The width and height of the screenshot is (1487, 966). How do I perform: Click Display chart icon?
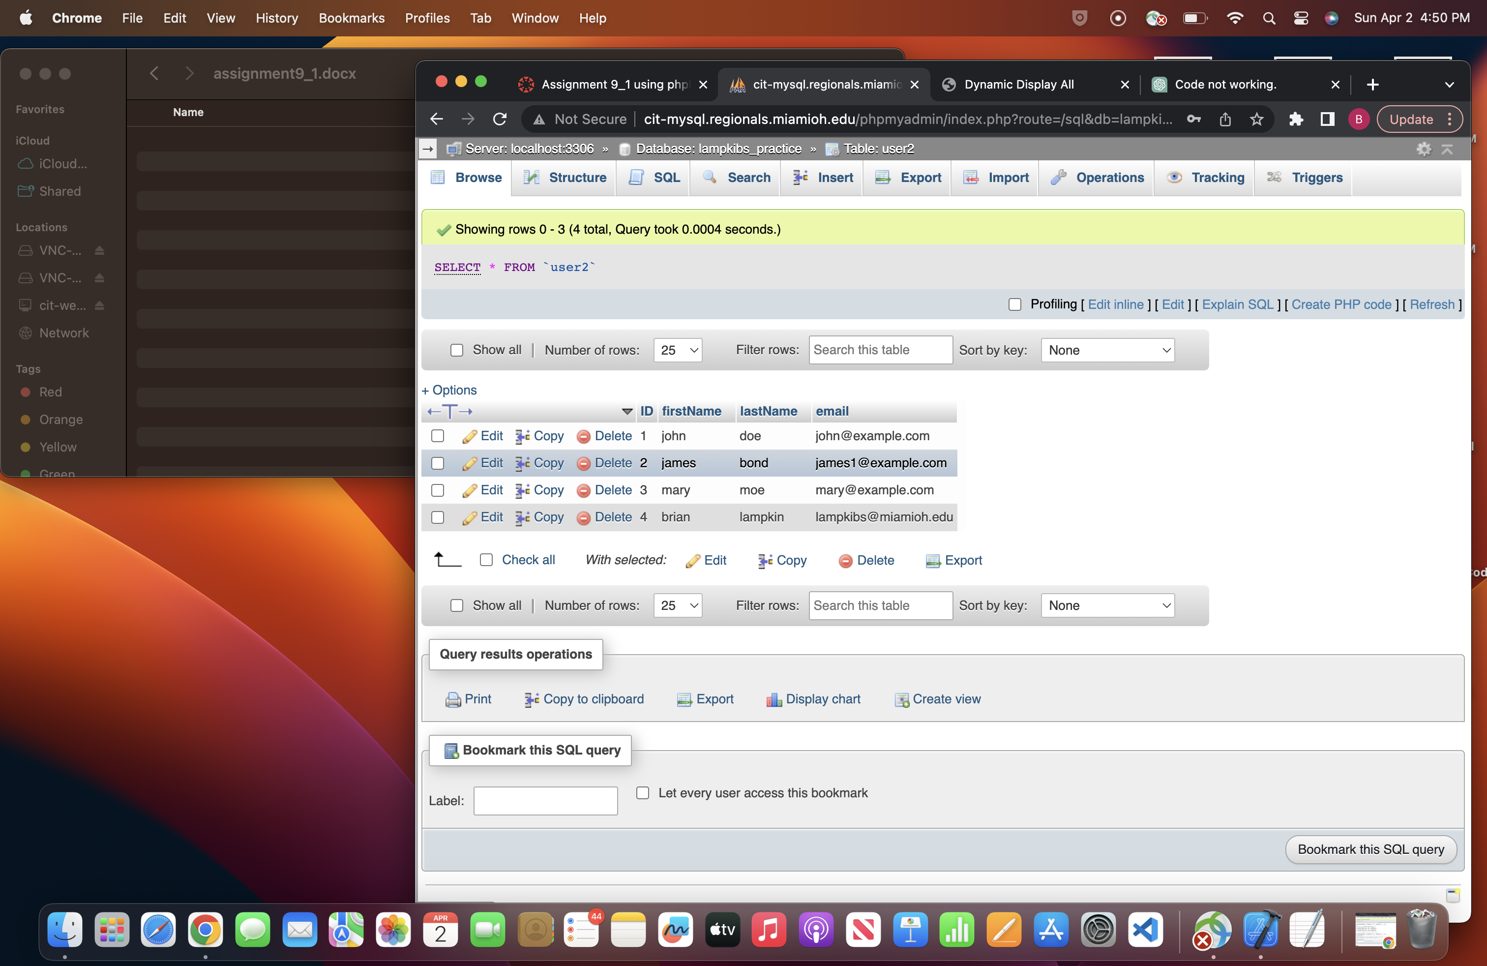click(x=773, y=700)
